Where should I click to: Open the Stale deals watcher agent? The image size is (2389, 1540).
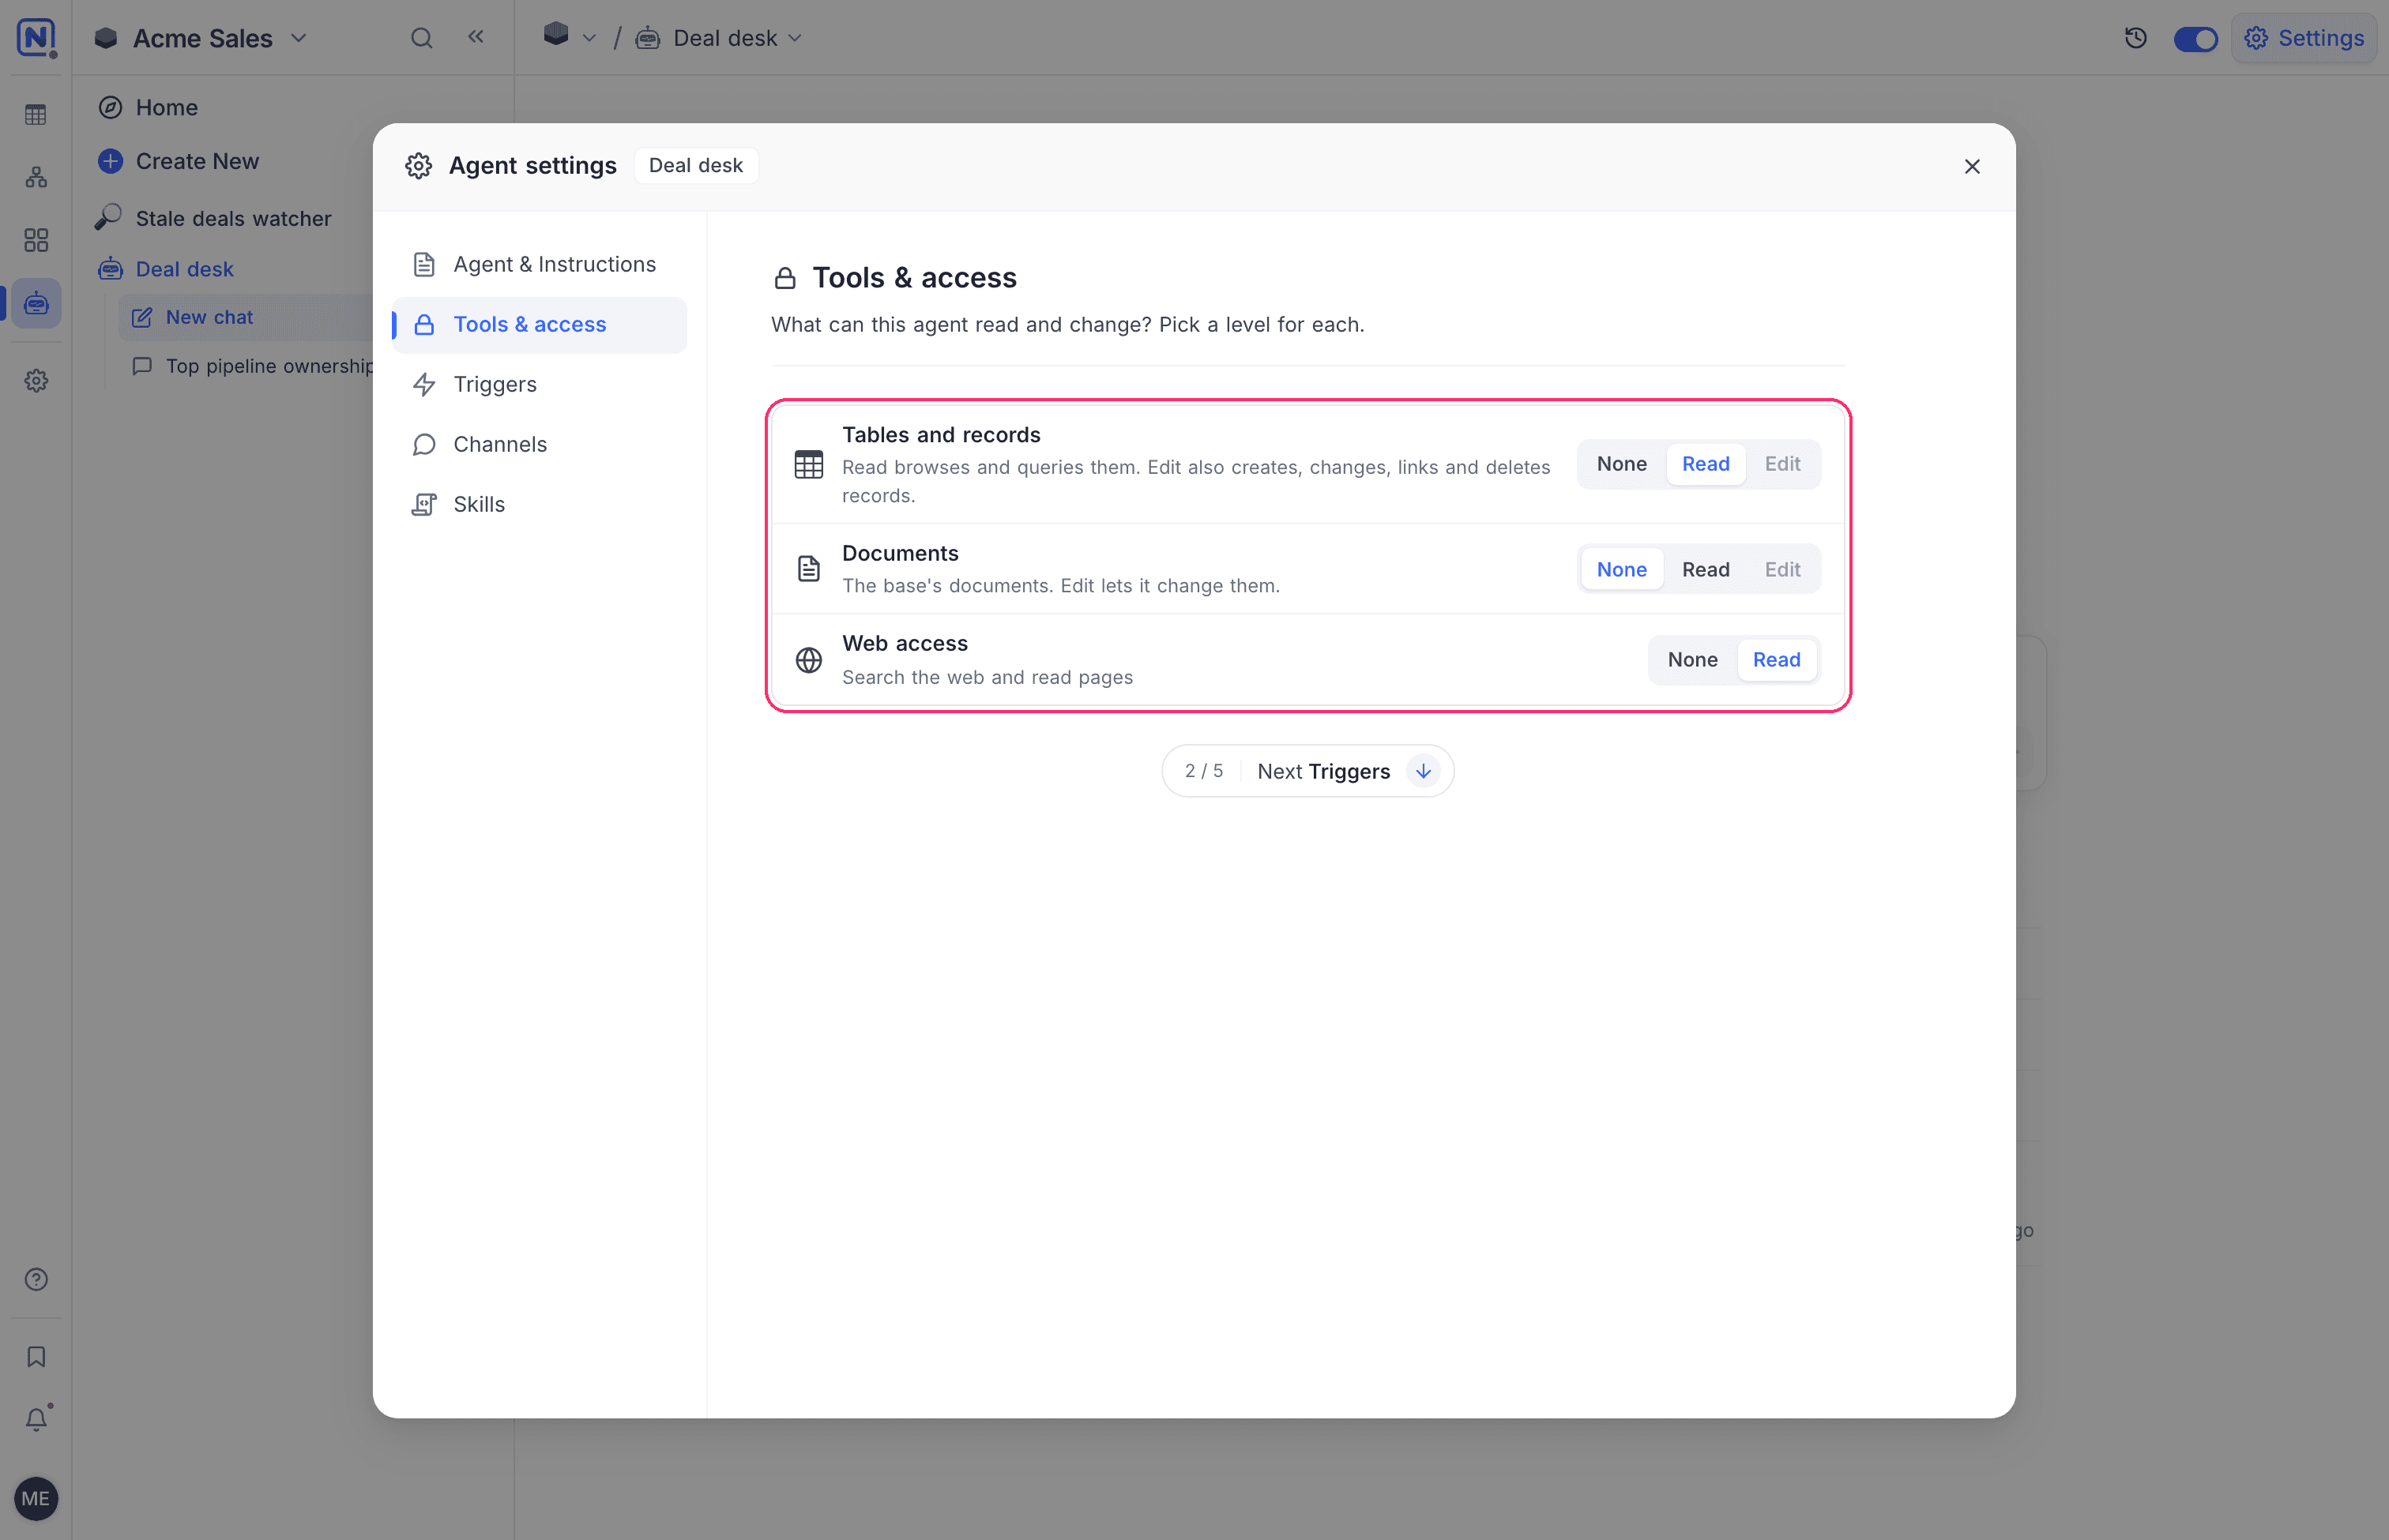pyautogui.click(x=214, y=218)
